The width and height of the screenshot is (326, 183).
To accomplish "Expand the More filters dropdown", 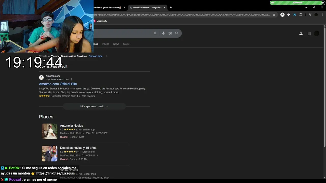I will (127, 44).
